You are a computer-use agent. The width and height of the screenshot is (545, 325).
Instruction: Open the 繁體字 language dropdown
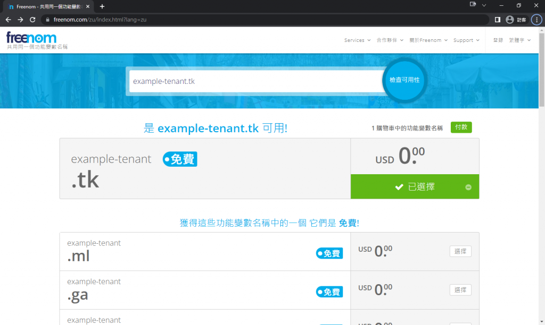(x=520, y=40)
